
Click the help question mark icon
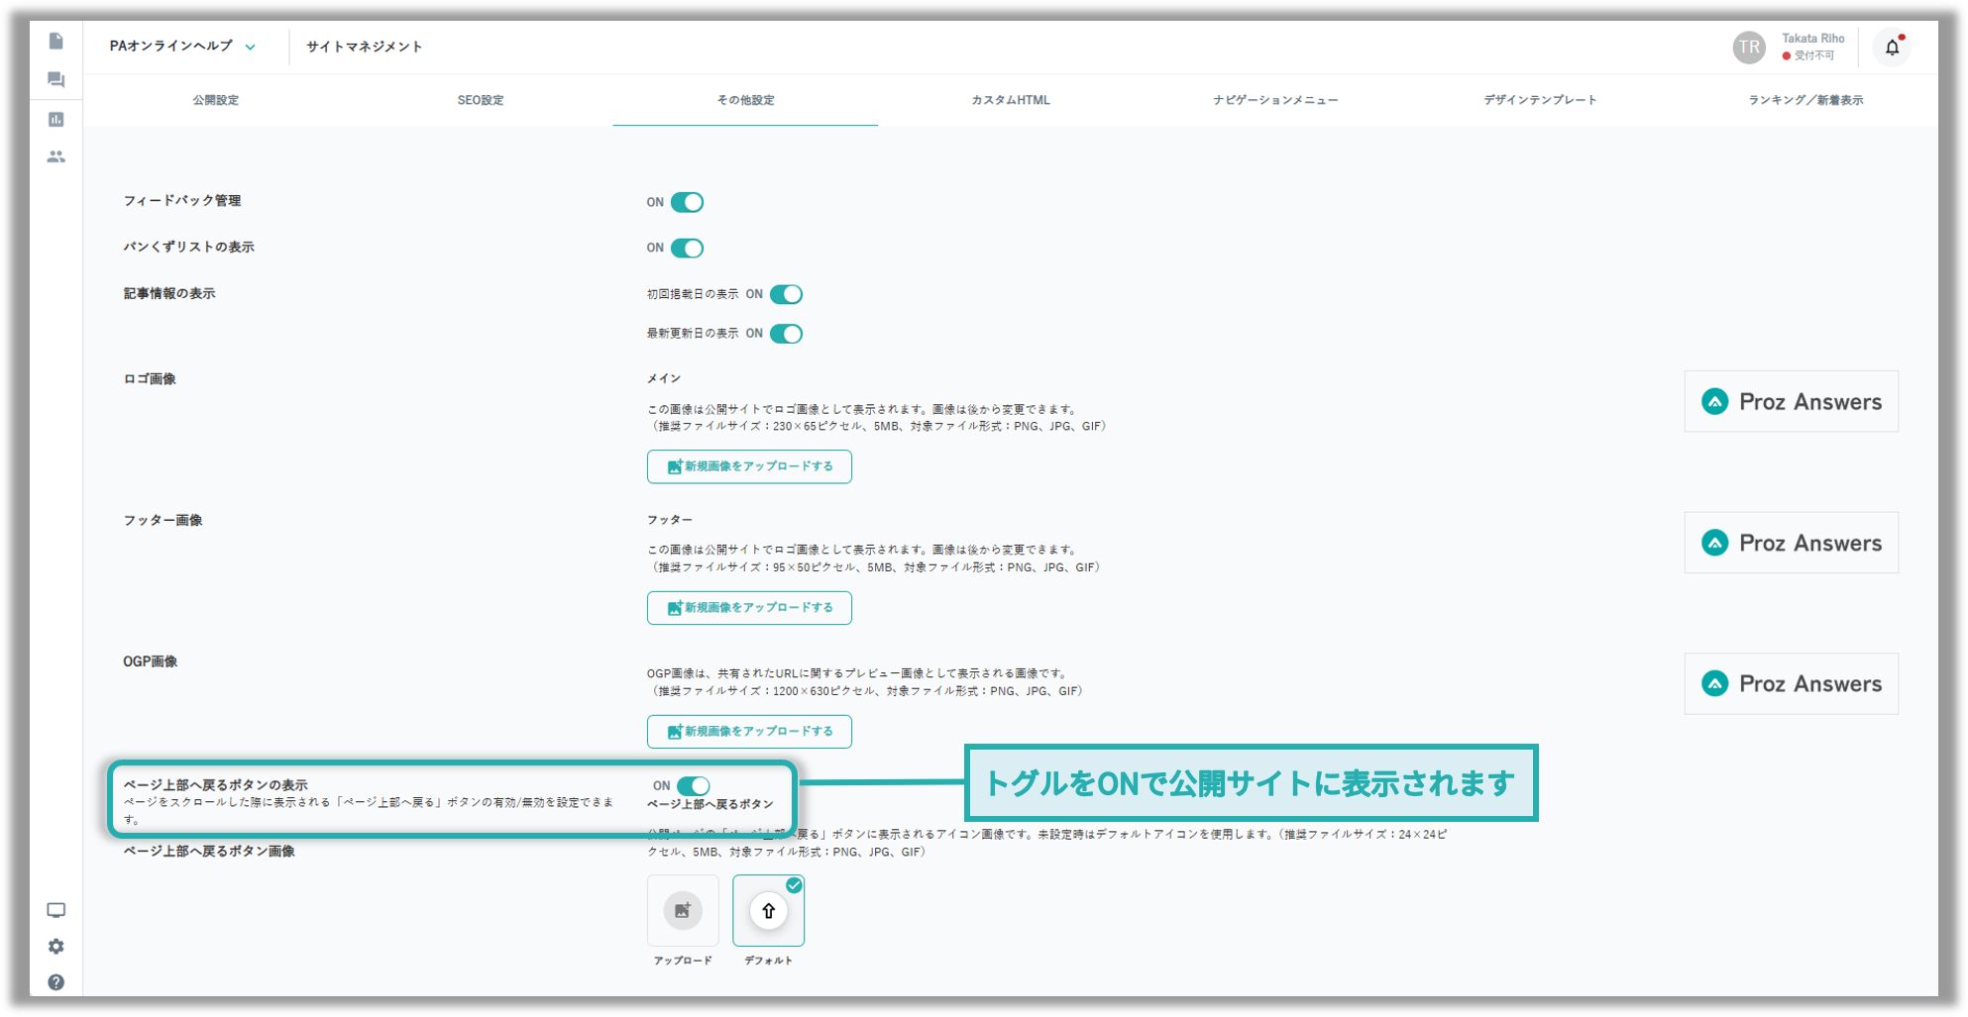coord(56,982)
